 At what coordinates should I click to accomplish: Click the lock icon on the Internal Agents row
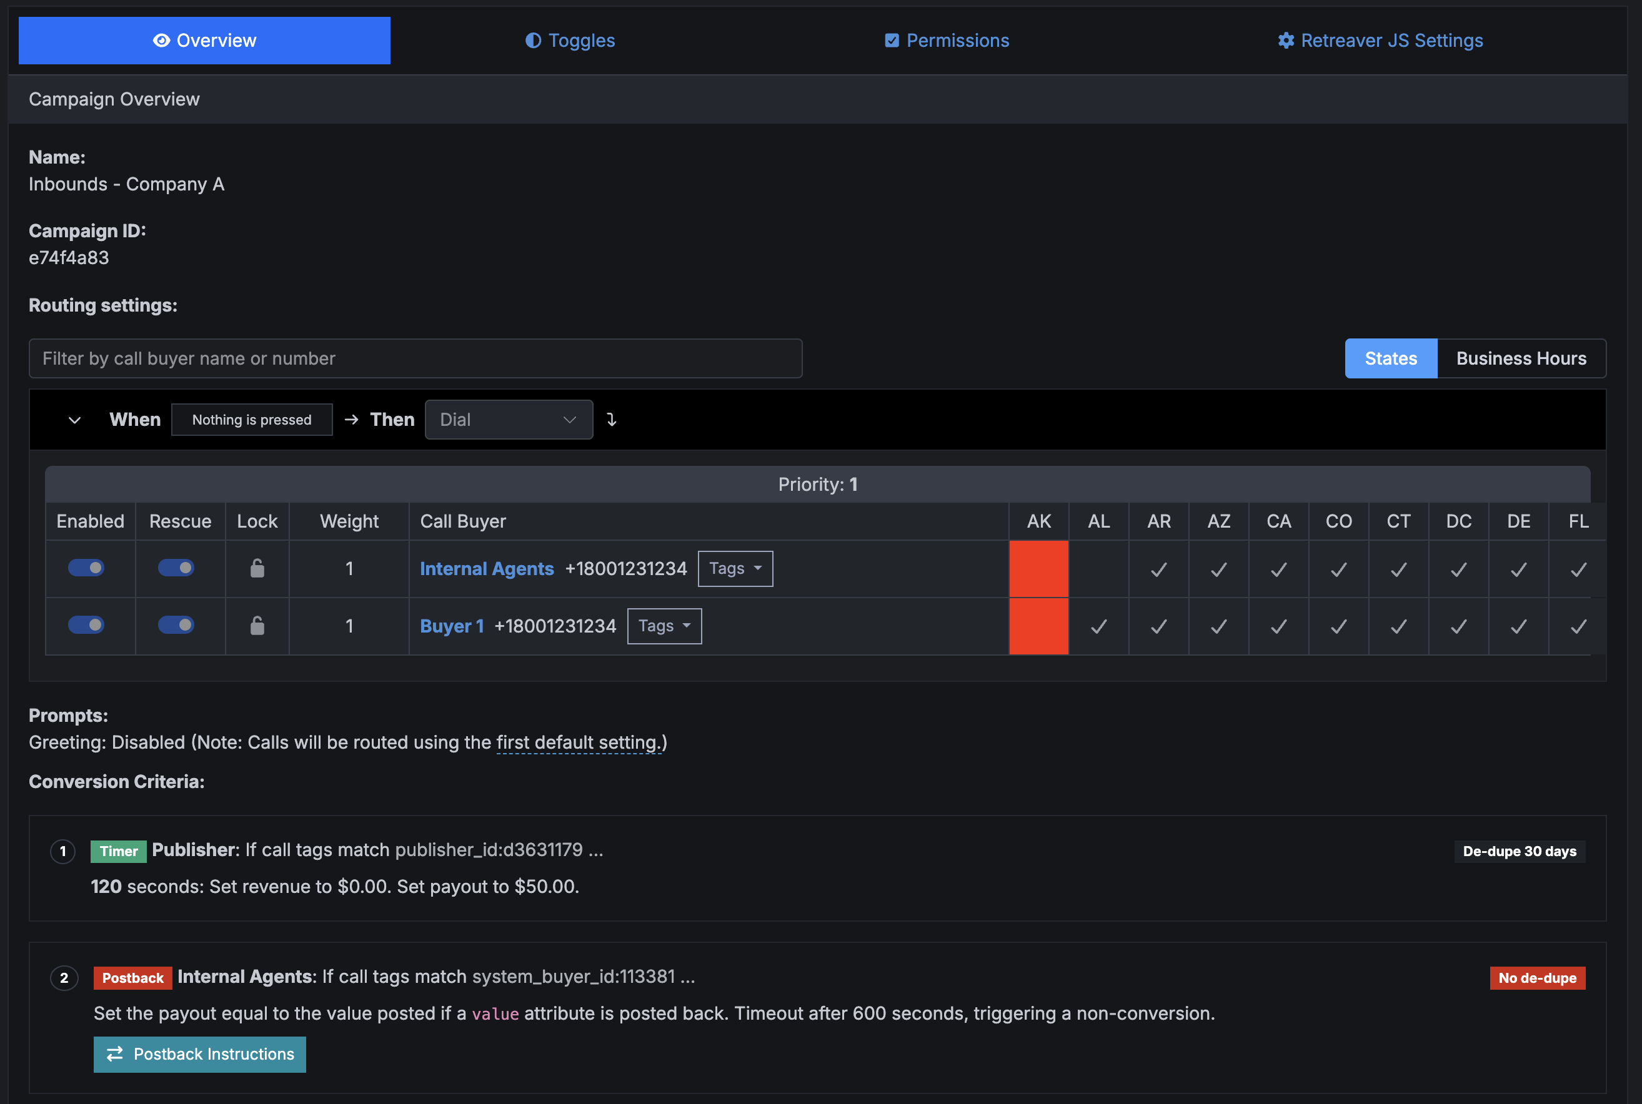pos(257,568)
